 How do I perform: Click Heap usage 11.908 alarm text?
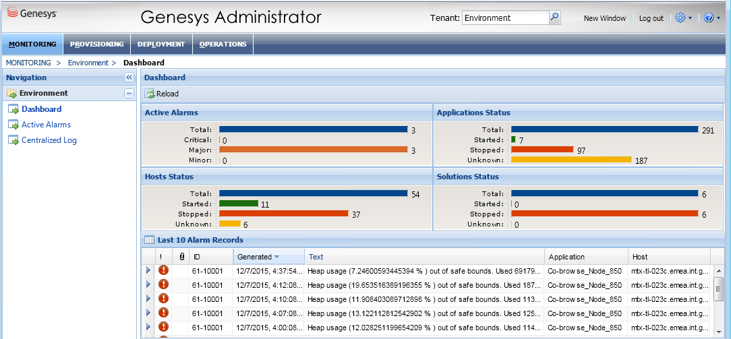[x=423, y=299]
